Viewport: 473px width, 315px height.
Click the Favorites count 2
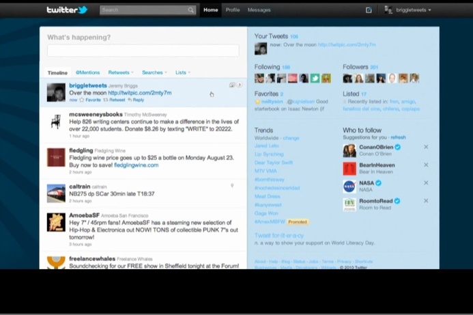tap(282, 94)
